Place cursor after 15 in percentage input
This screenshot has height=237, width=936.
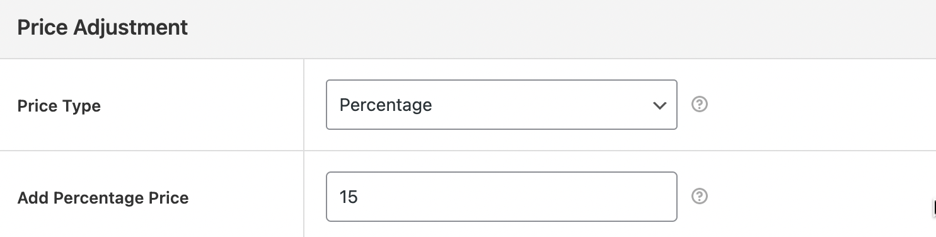point(359,197)
